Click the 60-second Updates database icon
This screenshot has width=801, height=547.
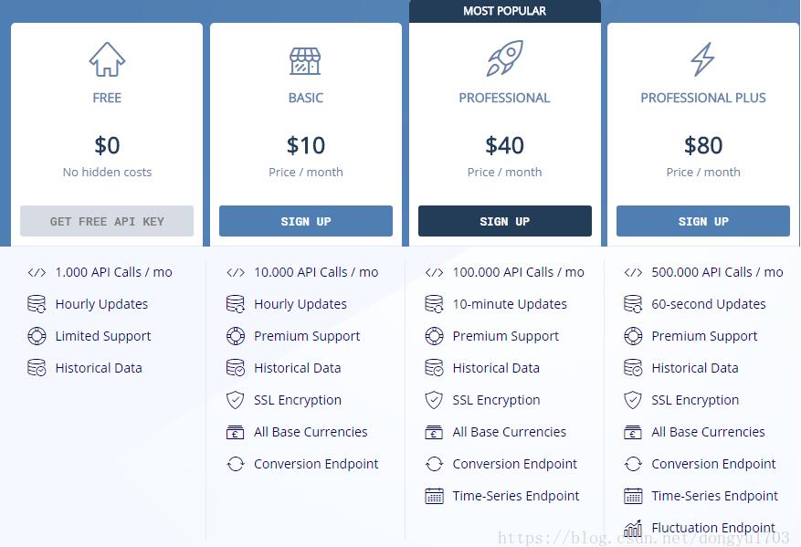(633, 304)
